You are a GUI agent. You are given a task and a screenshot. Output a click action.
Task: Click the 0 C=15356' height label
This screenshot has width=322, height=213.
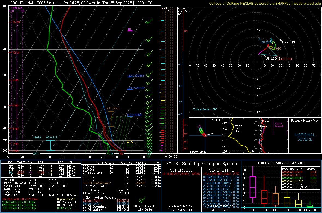tap(135, 115)
